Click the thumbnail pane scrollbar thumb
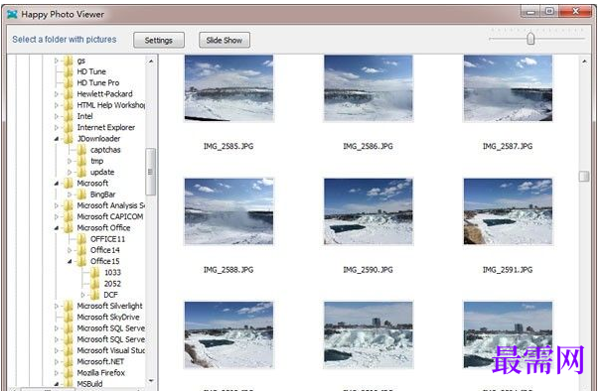 click(584, 177)
